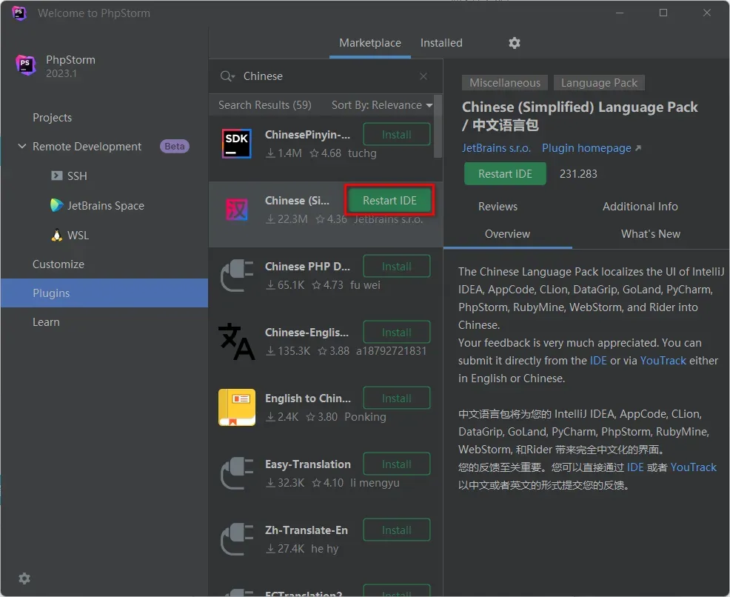This screenshot has width=730, height=597.
Task: Select the Zh-Translate-En plugin name
Action: pyautogui.click(x=307, y=530)
